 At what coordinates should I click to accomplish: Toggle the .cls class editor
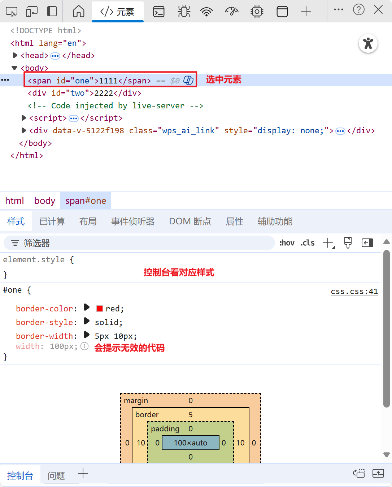click(x=308, y=243)
